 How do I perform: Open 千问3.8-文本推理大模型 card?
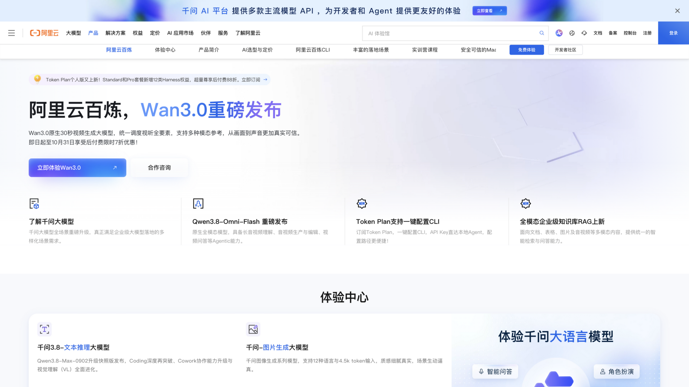click(x=73, y=347)
